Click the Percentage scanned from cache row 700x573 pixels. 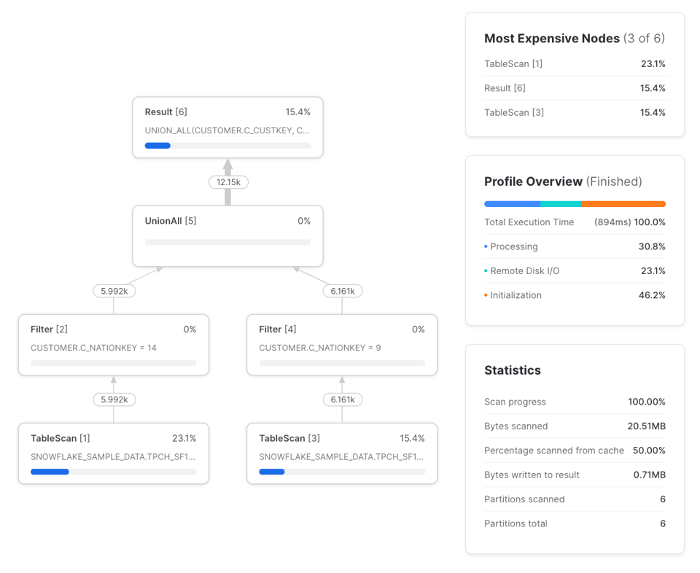pyautogui.click(x=575, y=451)
